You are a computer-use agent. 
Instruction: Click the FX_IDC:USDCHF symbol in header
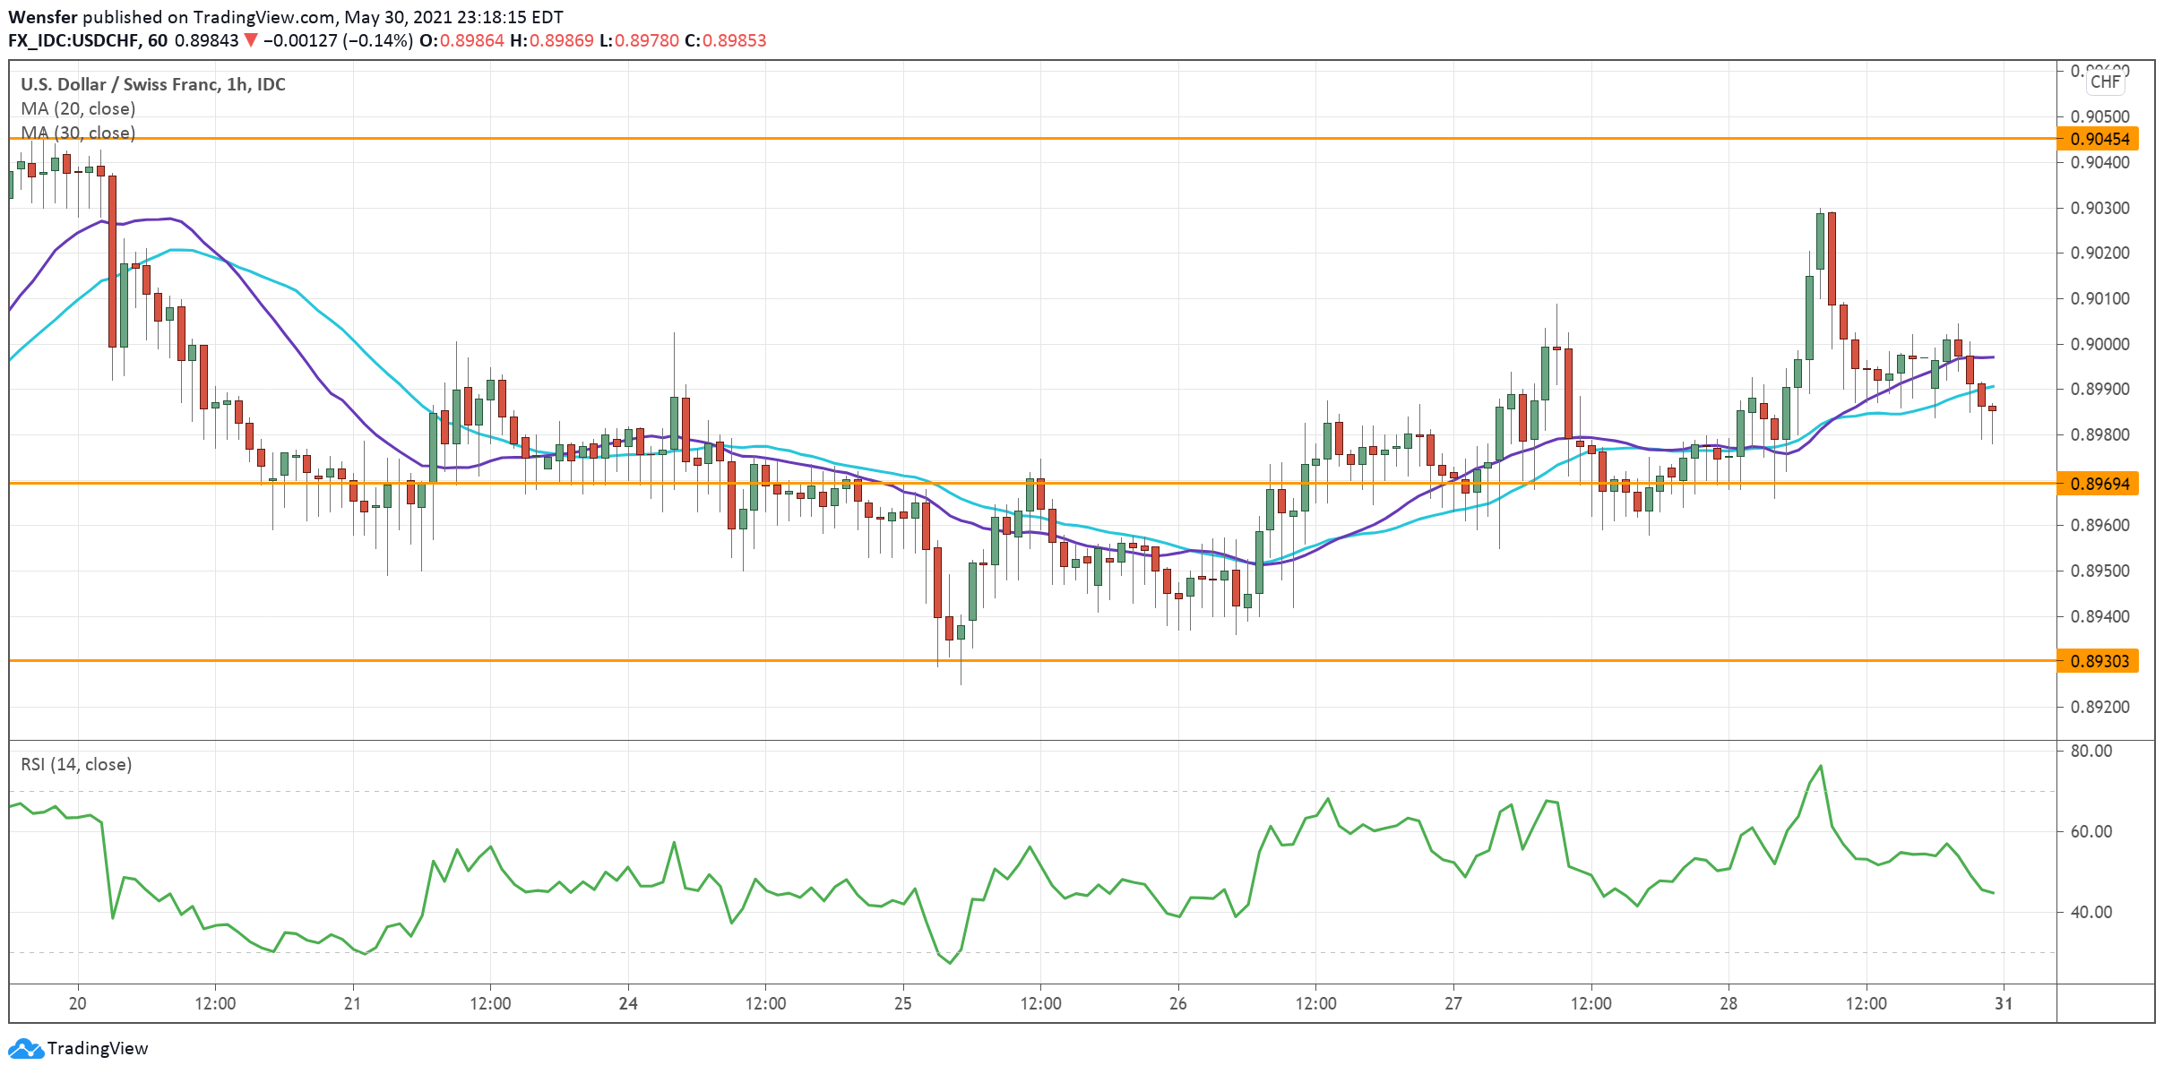click(x=74, y=40)
